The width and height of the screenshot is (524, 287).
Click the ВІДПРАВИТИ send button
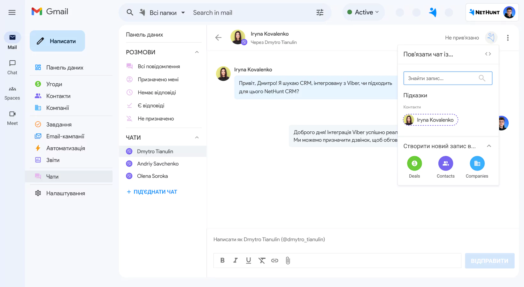coord(489,261)
